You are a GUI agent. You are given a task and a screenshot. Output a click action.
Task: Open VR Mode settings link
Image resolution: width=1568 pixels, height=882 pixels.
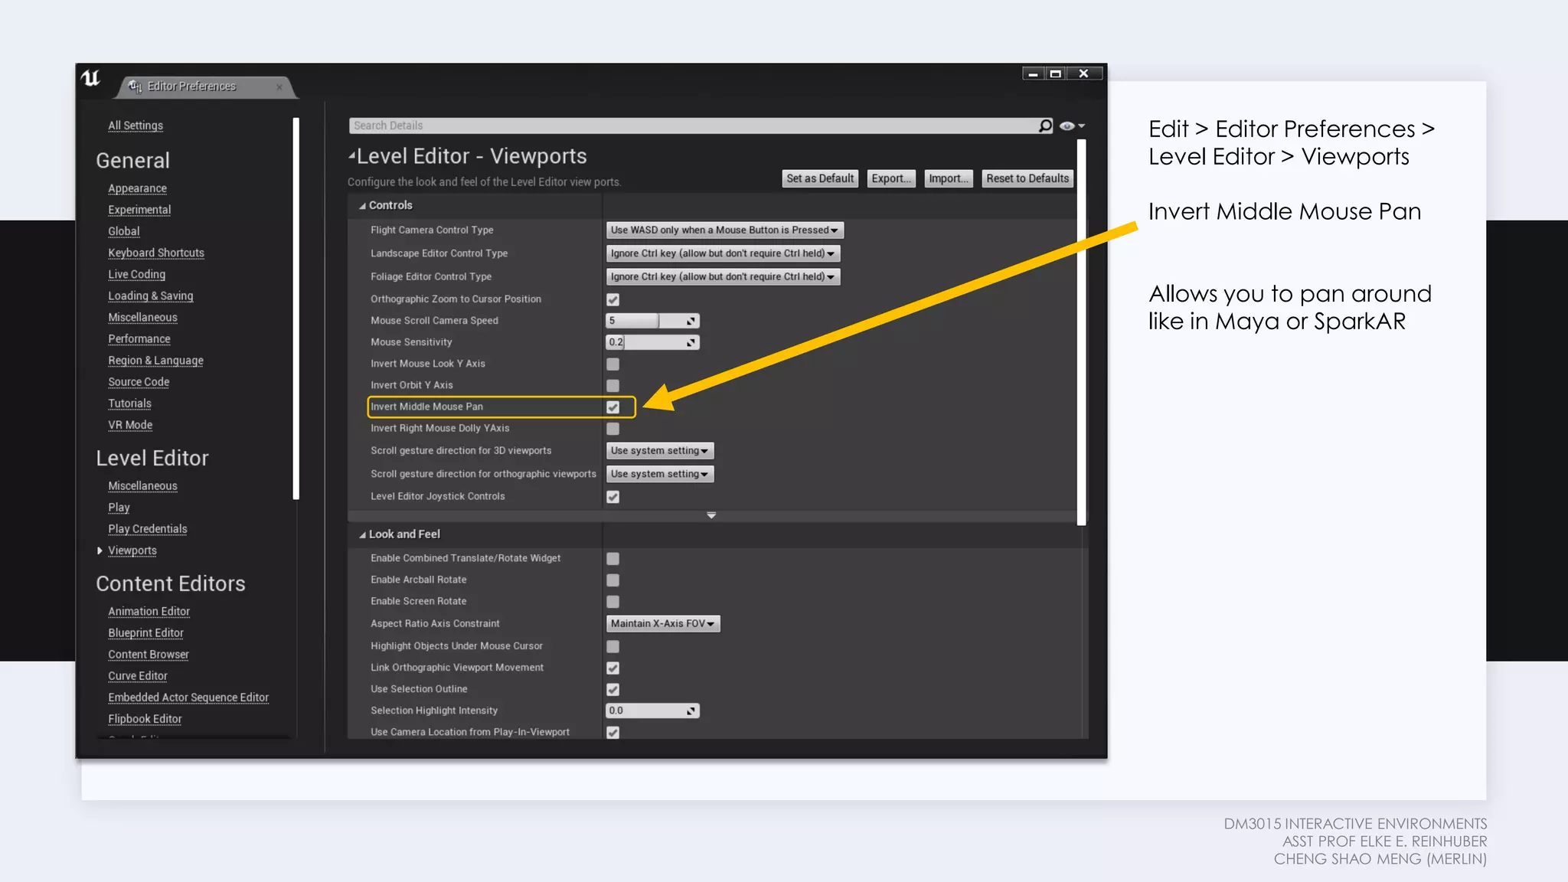(130, 425)
